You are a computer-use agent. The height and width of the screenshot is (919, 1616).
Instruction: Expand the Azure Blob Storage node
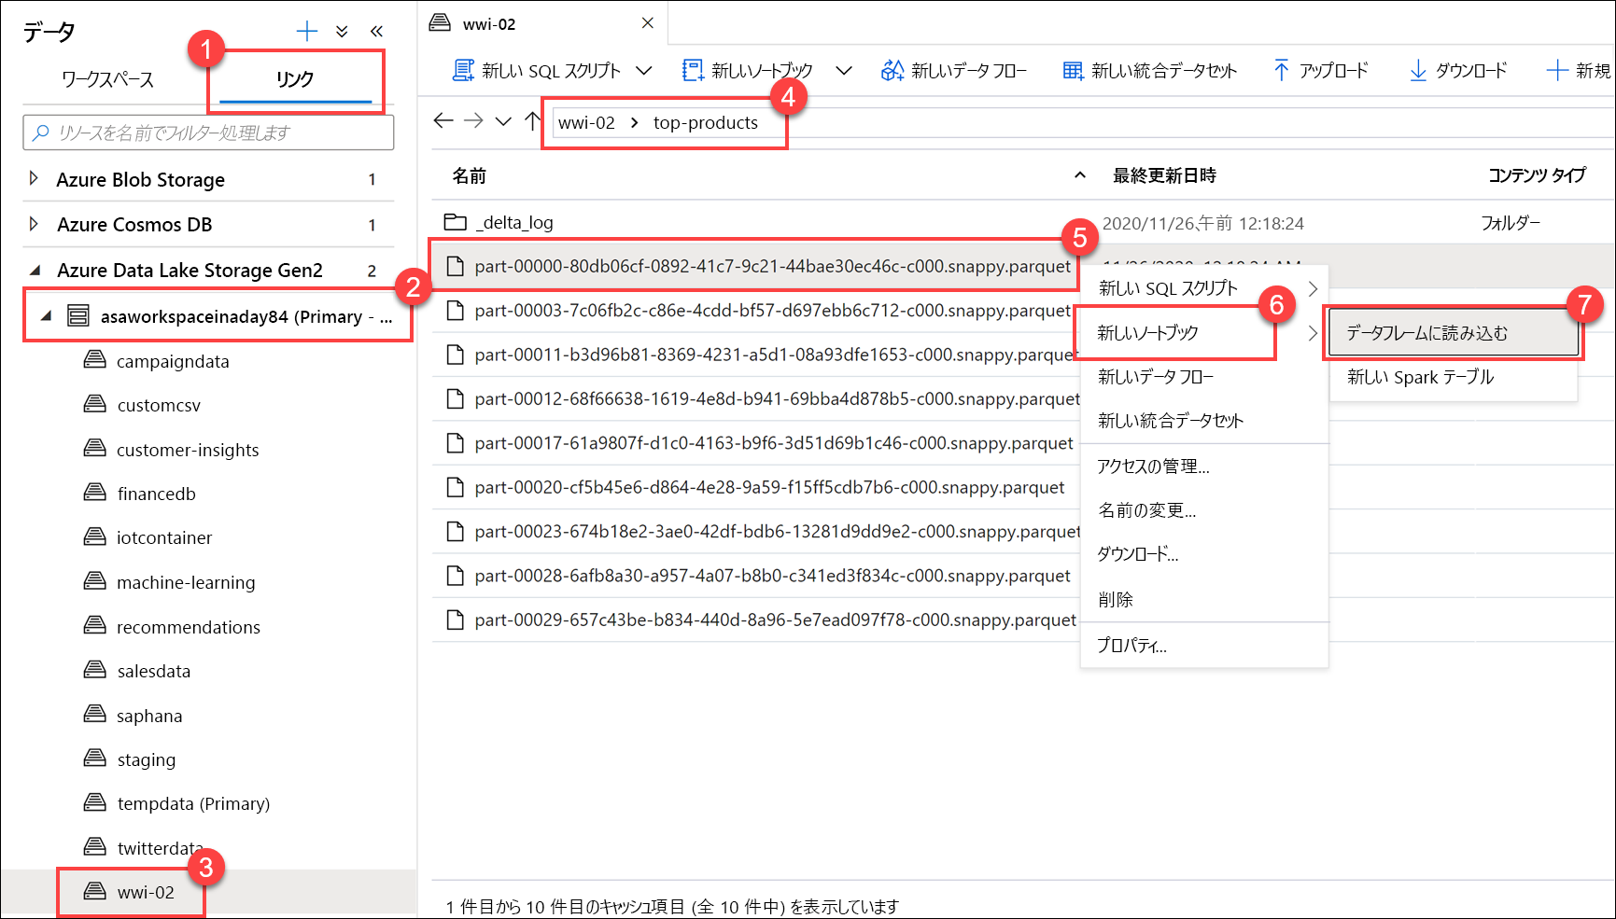click(34, 178)
